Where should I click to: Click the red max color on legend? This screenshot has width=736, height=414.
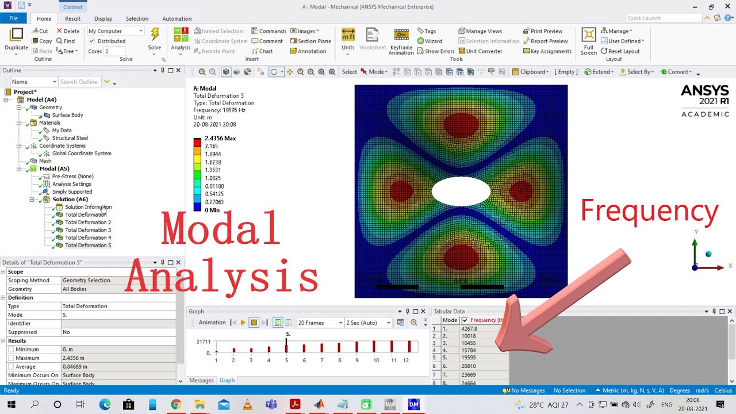[197, 143]
